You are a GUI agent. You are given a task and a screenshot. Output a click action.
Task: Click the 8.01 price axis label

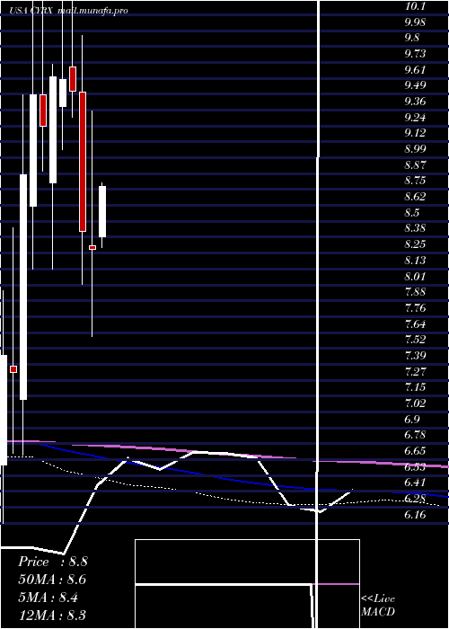tap(415, 276)
